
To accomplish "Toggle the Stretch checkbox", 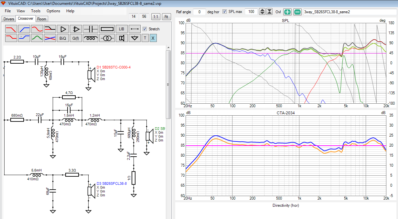I will tap(145, 29).
